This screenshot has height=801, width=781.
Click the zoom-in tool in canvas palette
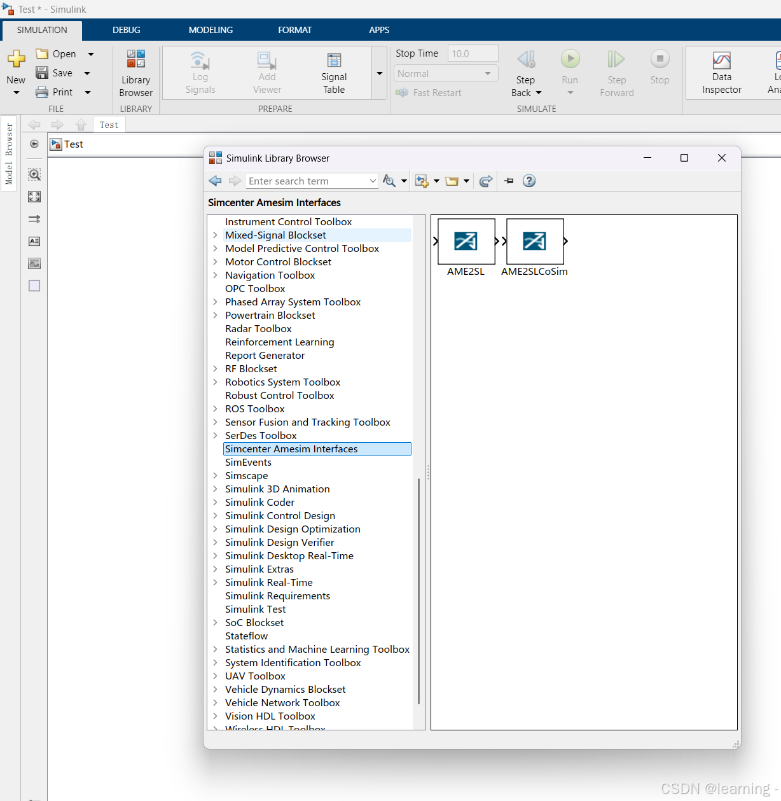[x=34, y=174]
